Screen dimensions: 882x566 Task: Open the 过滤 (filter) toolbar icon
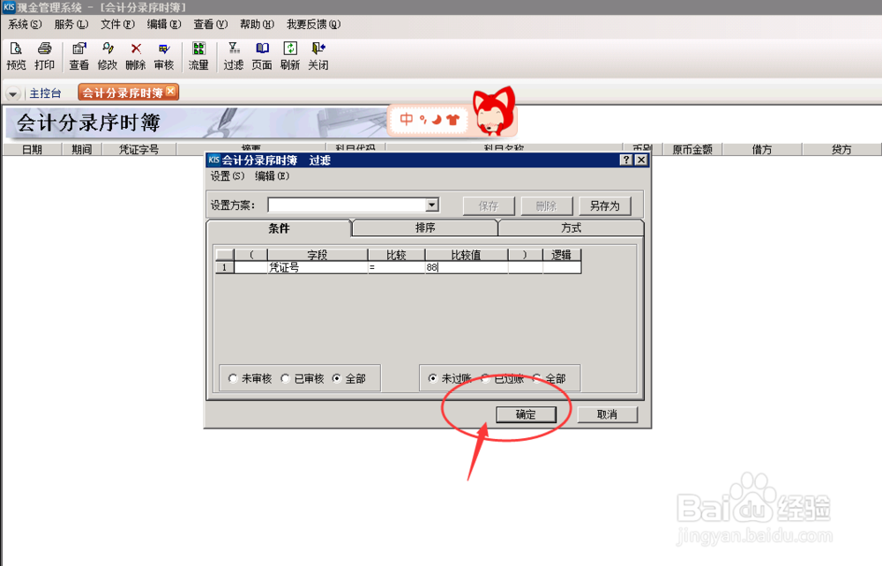tap(232, 56)
